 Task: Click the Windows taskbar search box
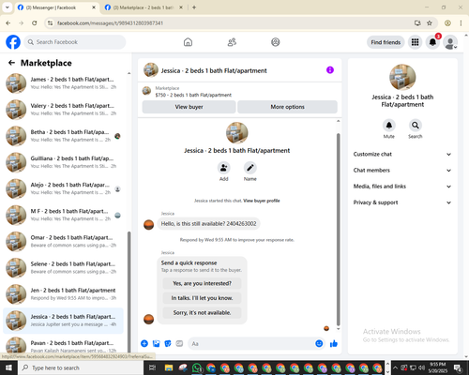click(x=80, y=367)
